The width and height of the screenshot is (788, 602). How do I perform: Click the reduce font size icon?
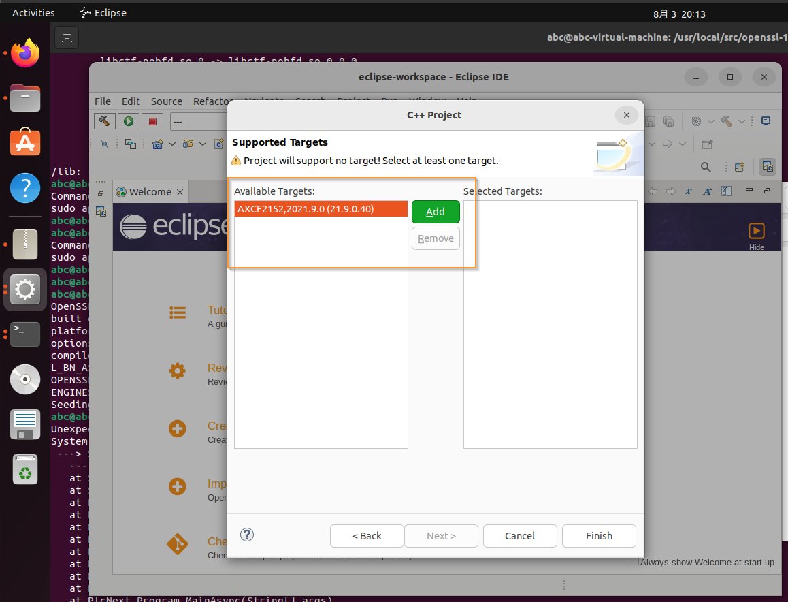coord(689,191)
